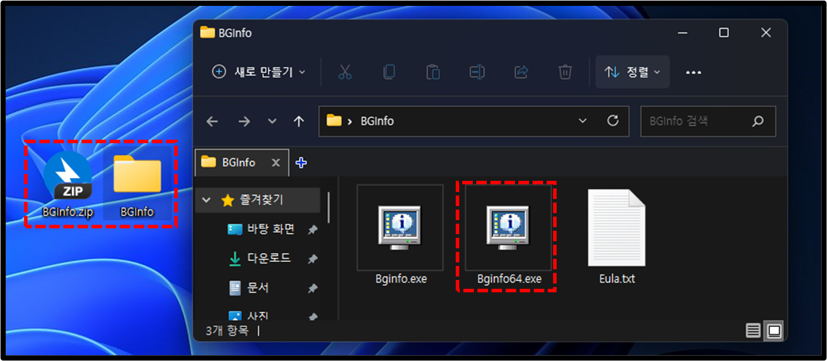Switch to large icons view
Viewport: 827px width, 361px height.
click(775, 331)
